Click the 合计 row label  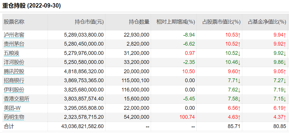(x=9, y=127)
